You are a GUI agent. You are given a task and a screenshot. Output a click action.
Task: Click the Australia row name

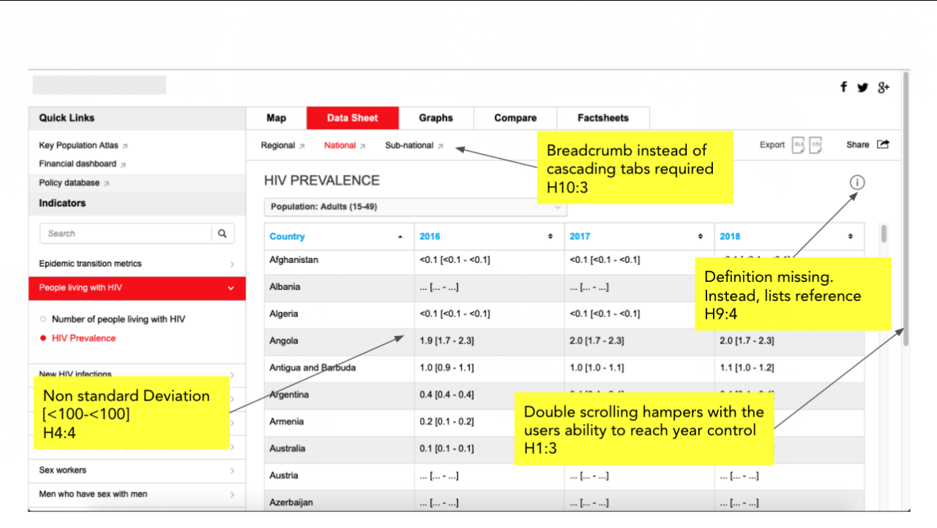coord(288,448)
